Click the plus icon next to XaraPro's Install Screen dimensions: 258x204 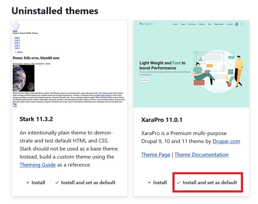click(x=149, y=183)
